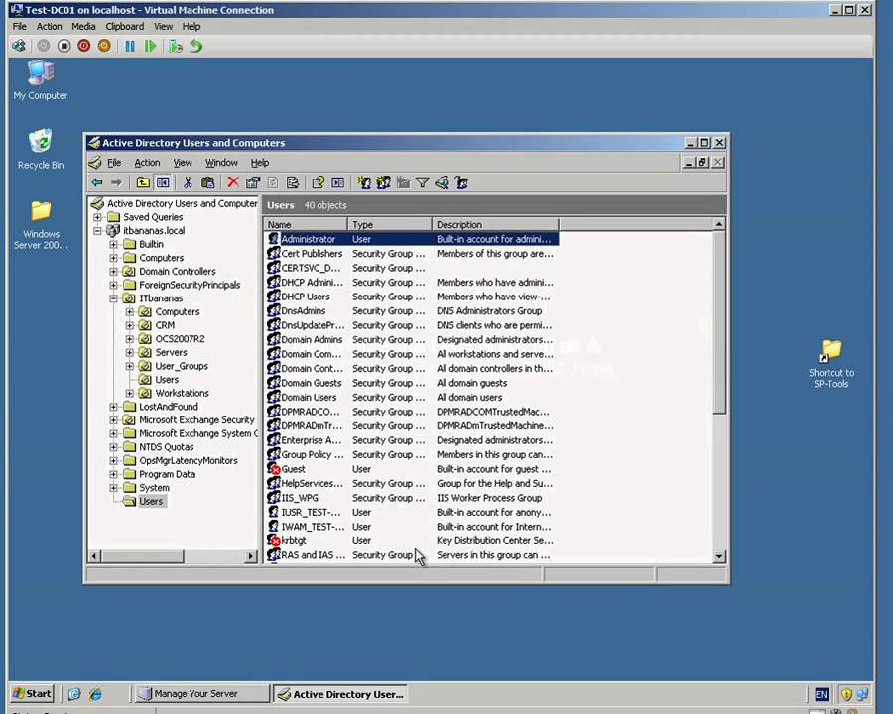
Task: Go up one level in the console tree
Action: tap(142, 182)
